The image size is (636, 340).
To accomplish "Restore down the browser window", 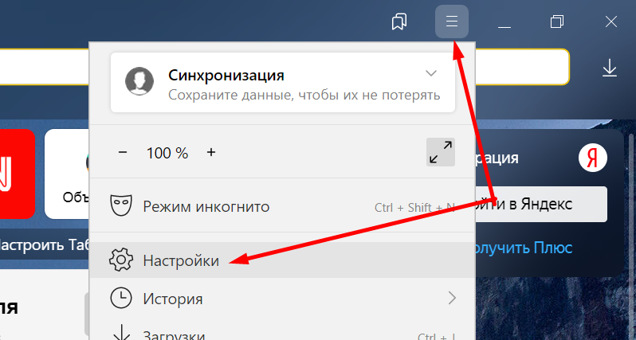I will point(557,21).
